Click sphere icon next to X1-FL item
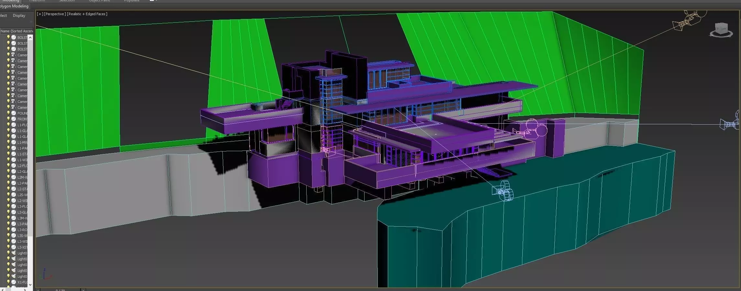 pos(14,282)
